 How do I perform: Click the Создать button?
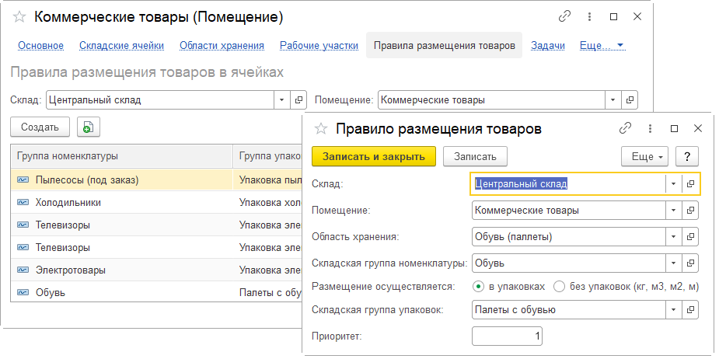tap(40, 127)
